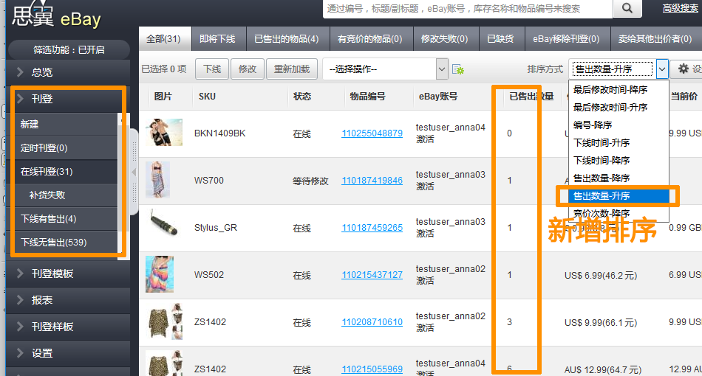Select 售出数量-升序 sort option
This screenshot has width=702, height=376.
click(618, 196)
